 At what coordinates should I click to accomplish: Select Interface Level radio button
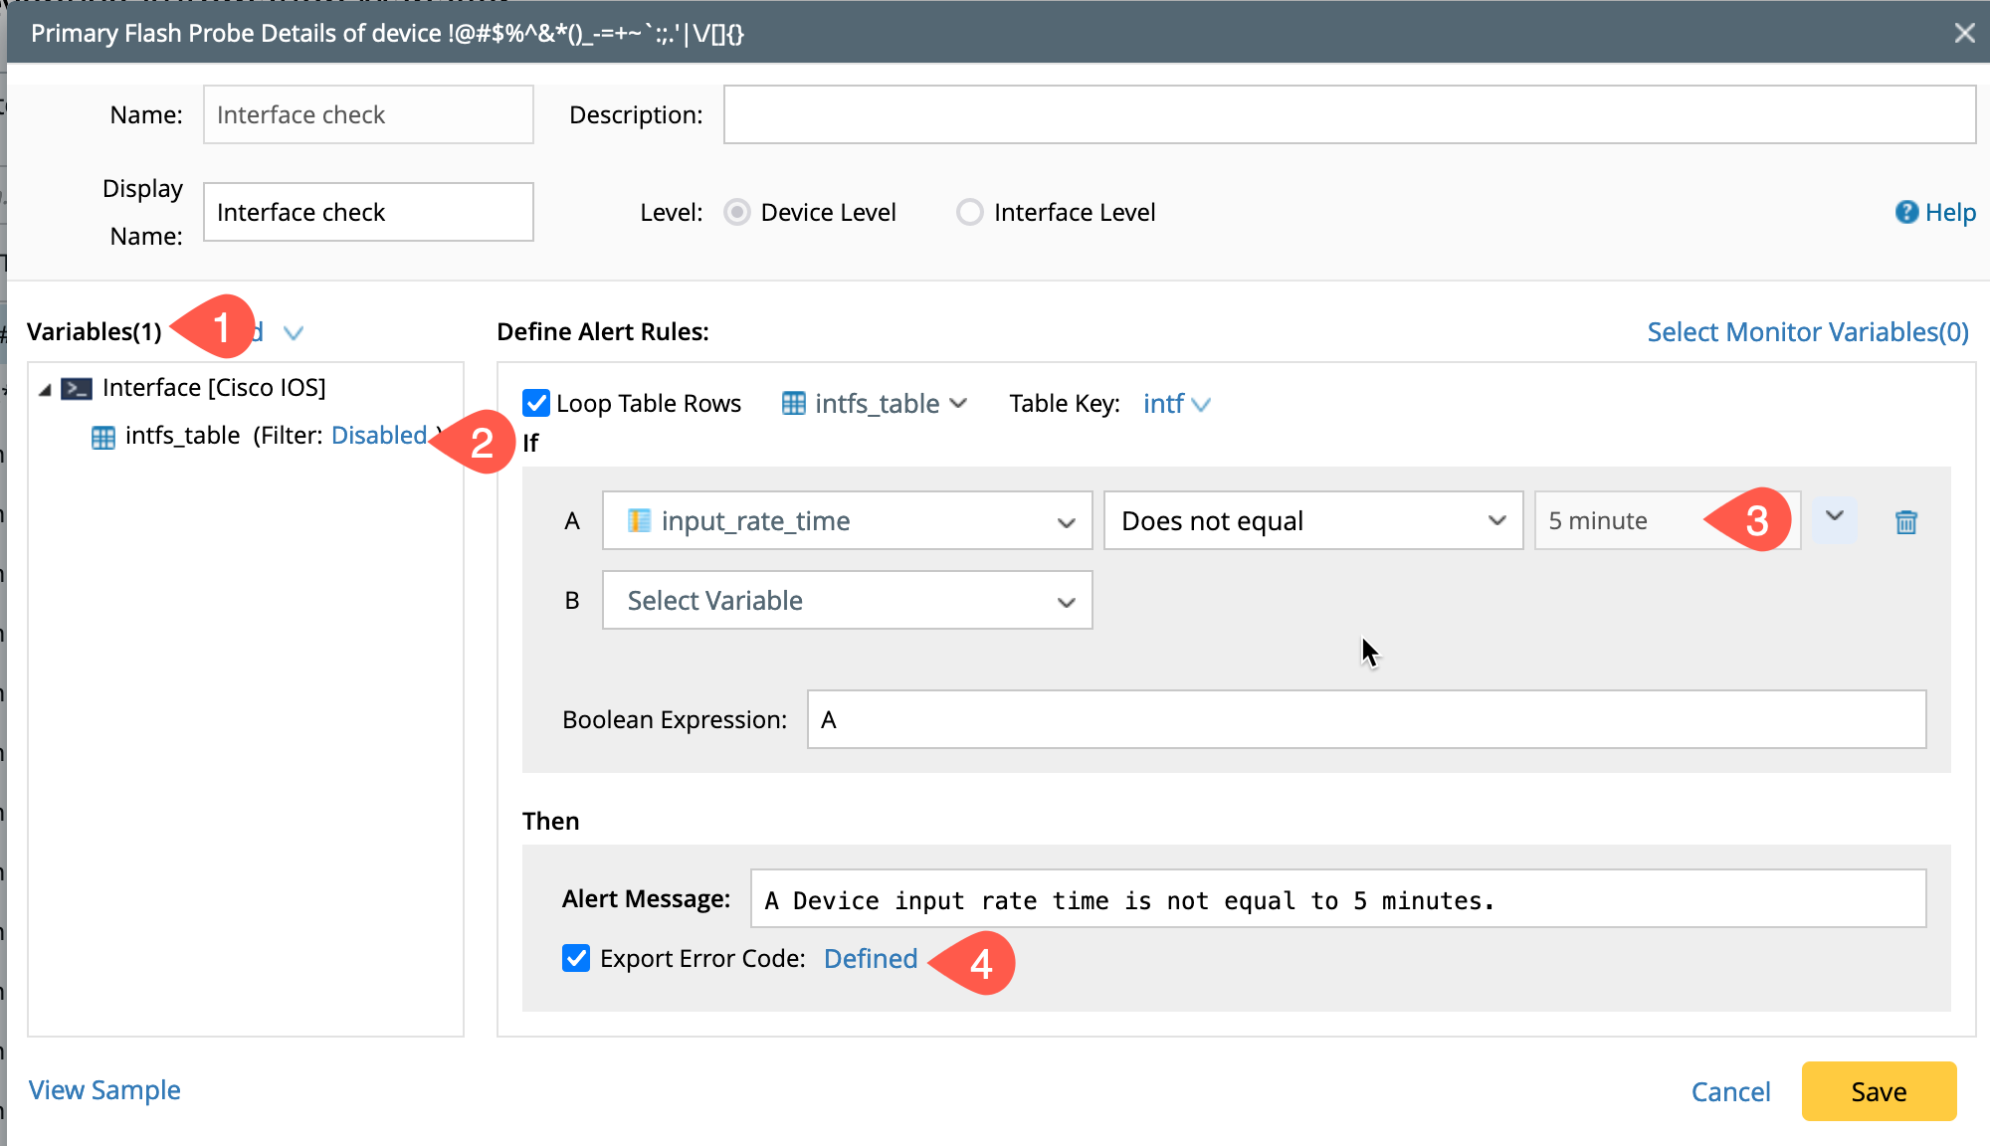[x=969, y=212]
